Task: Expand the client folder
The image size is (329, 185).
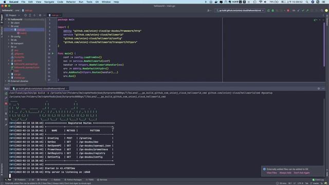Action: (9, 23)
